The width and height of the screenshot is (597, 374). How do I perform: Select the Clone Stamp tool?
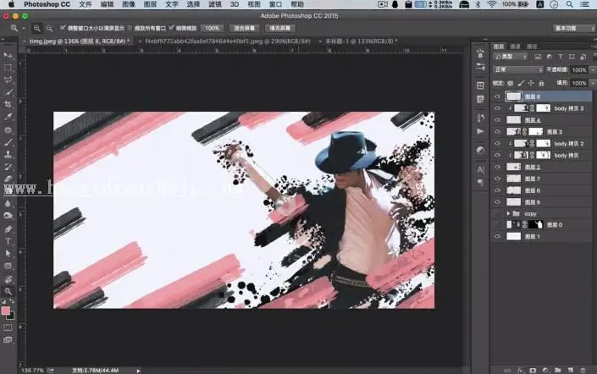pyautogui.click(x=8, y=154)
